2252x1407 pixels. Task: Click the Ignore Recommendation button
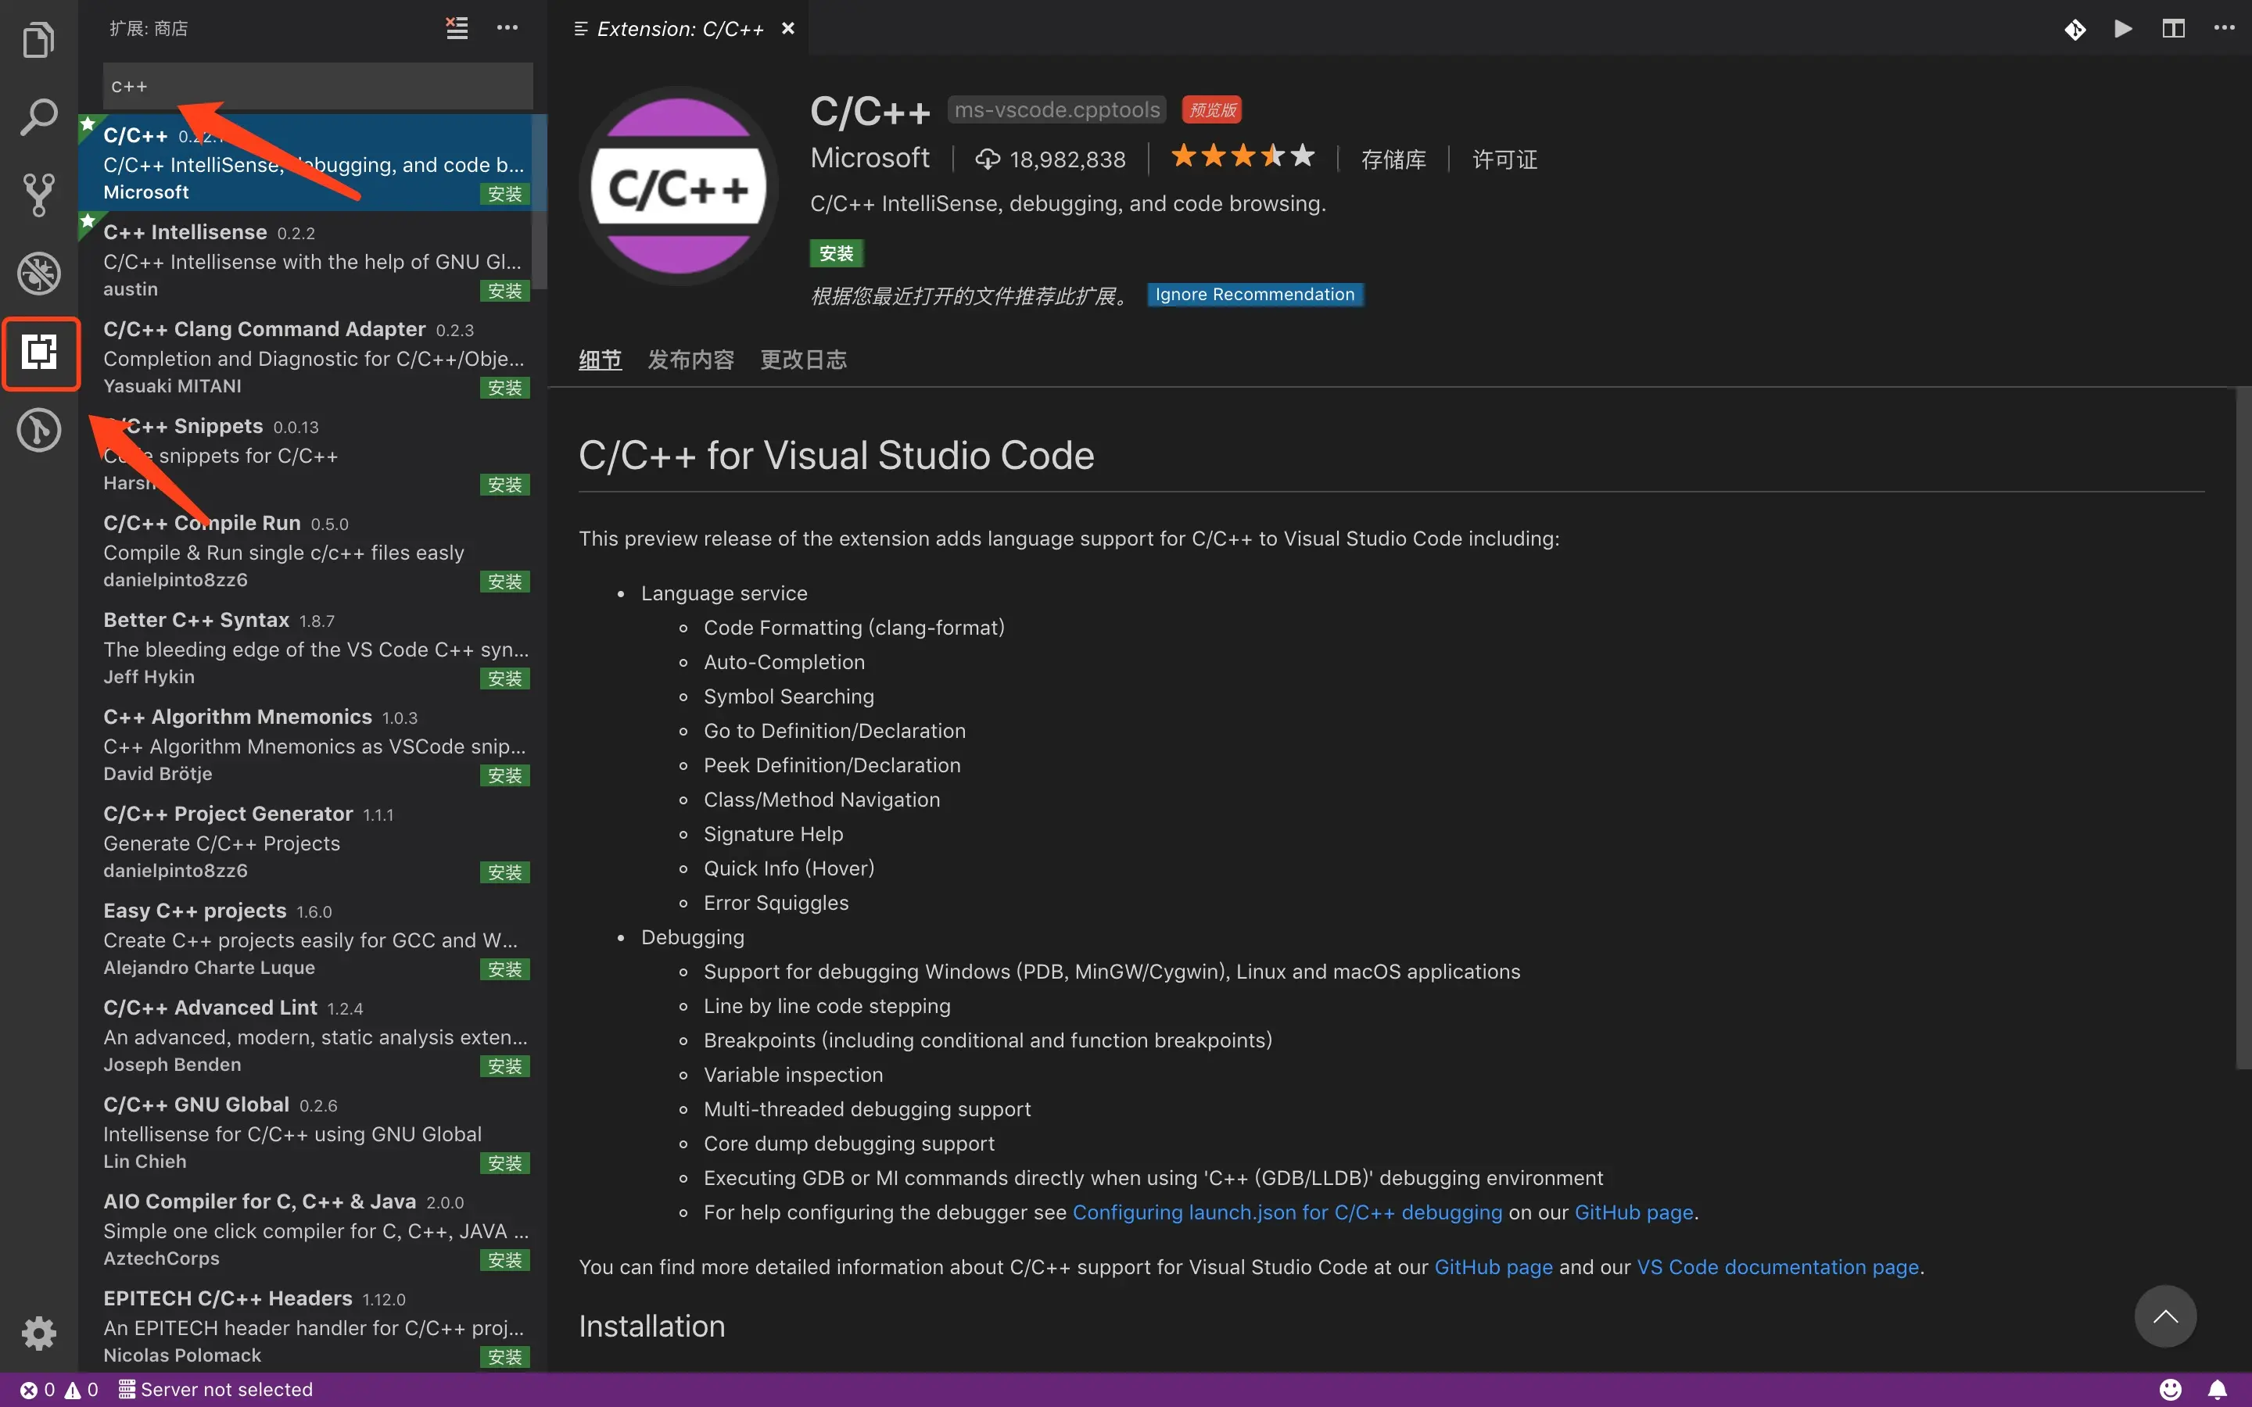tap(1254, 294)
